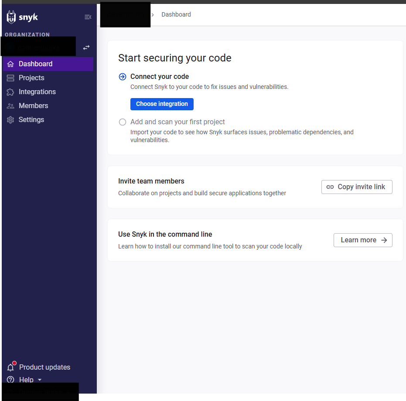Click the Projects stack icon

[x=10, y=78]
